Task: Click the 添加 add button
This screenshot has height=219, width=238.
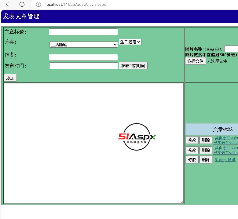Action: 10,78
